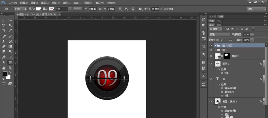Switch to the 通道 tab
This screenshot has width=268, height=118.
coord(219,25)
